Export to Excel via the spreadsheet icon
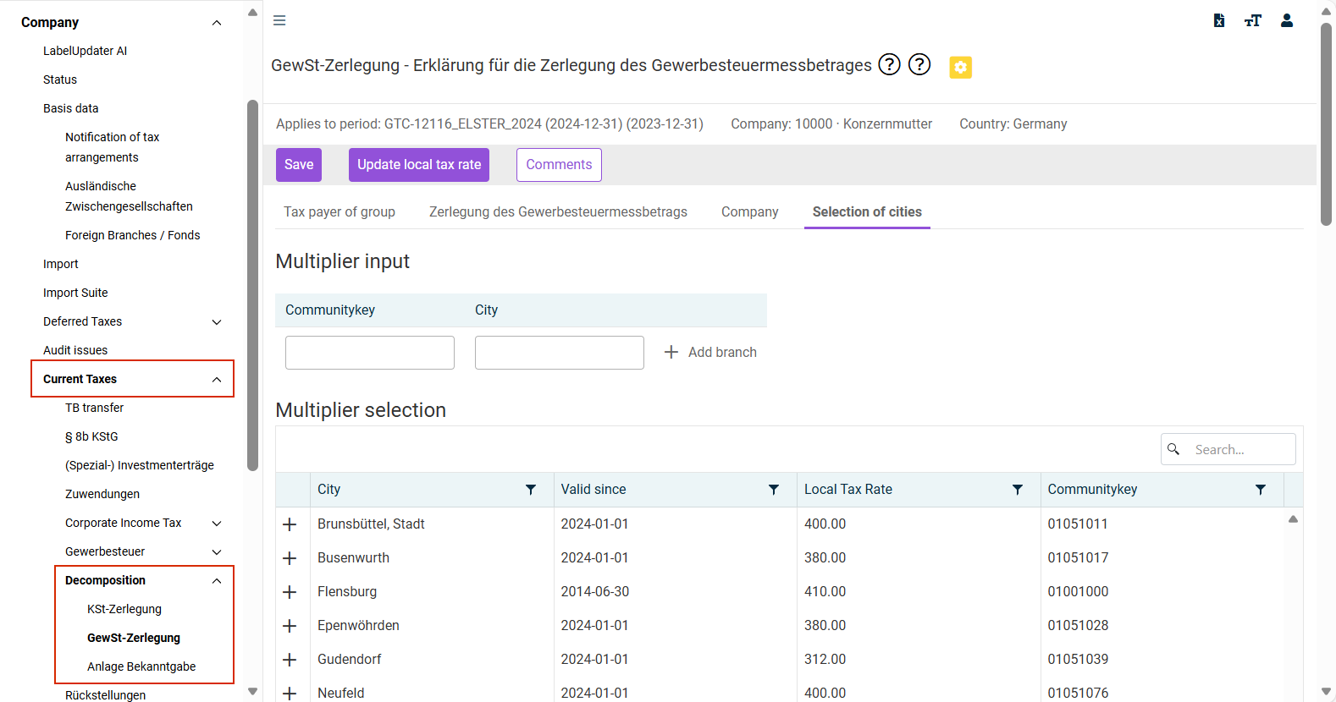 pyautogui.click(x=1219, y=20)
